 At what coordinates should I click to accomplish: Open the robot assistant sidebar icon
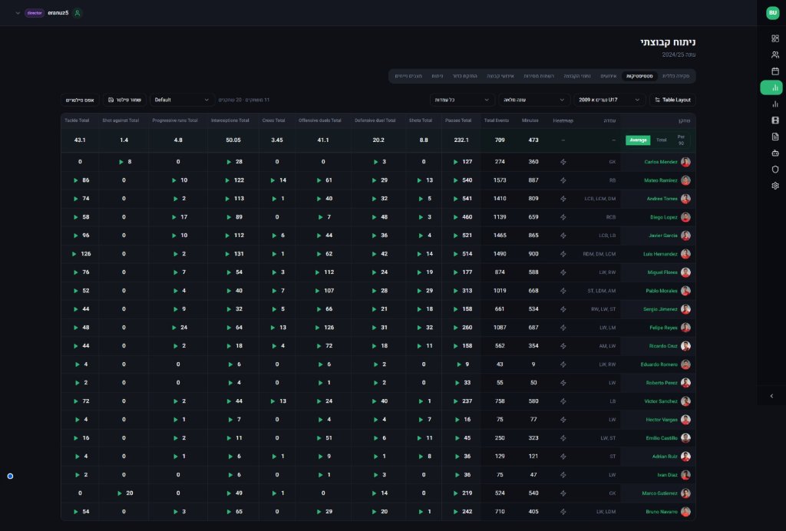pyautogui.click(x=775, y=153)
